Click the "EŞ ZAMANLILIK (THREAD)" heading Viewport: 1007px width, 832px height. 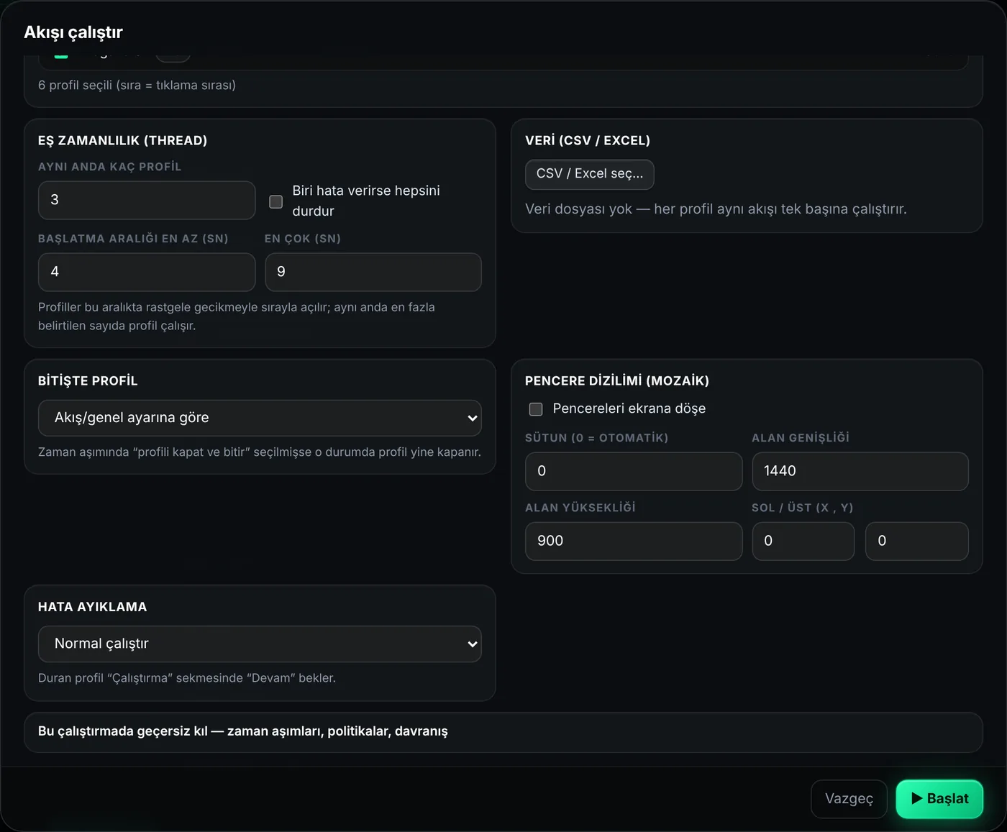click(122, 140)
